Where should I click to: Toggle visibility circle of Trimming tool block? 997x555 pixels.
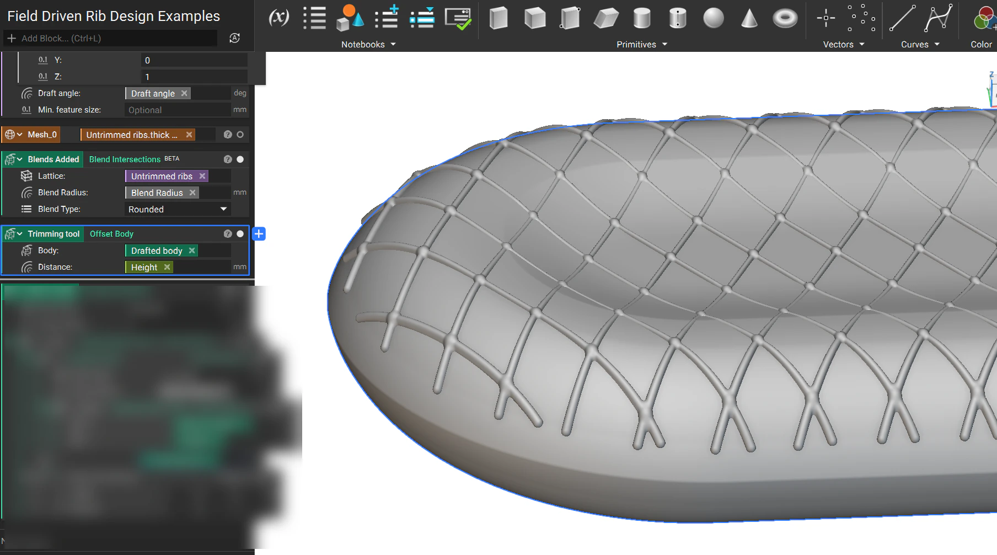240,234
